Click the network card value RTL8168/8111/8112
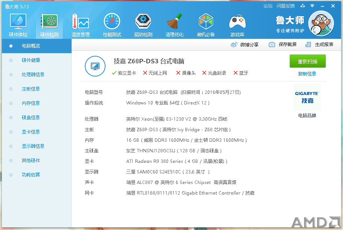Image resolution: width=343 pixels, height=230 pixels. (x=190, y=193)
